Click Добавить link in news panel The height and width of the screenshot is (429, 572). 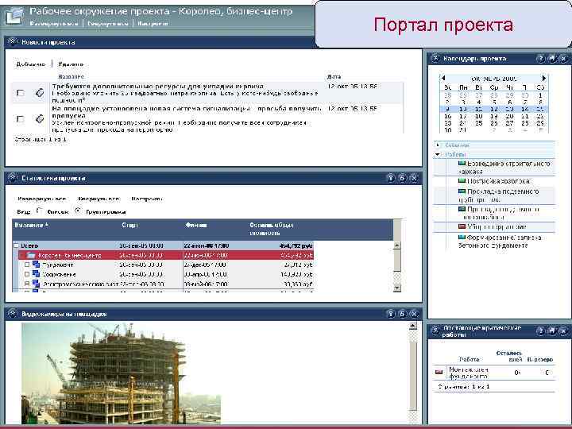[31, 64]
